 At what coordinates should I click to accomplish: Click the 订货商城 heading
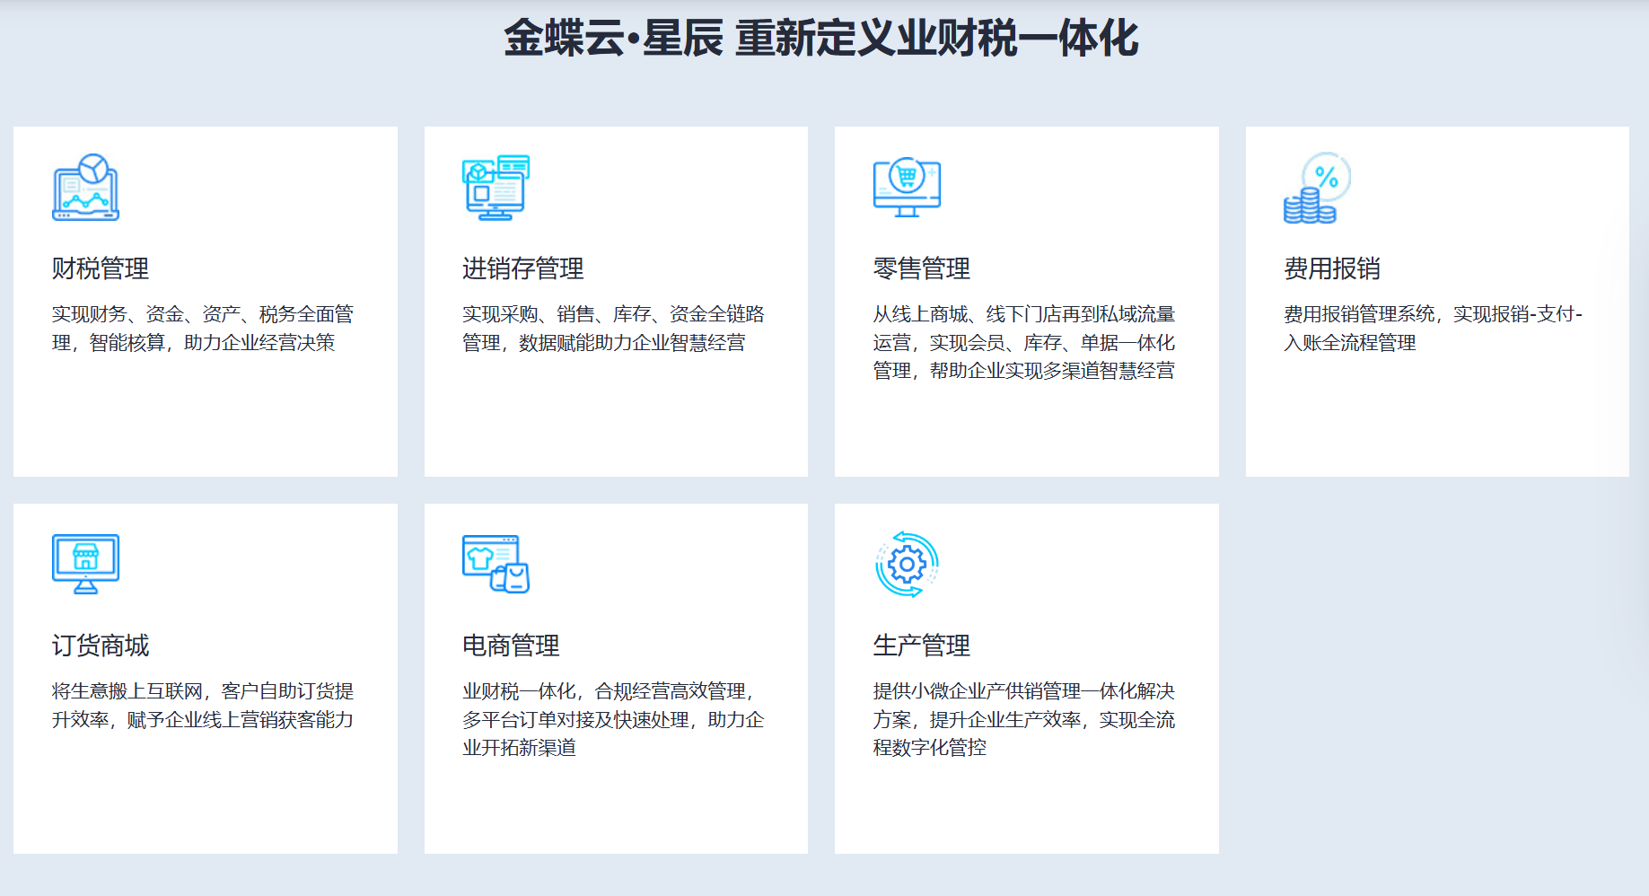[101, 646]
